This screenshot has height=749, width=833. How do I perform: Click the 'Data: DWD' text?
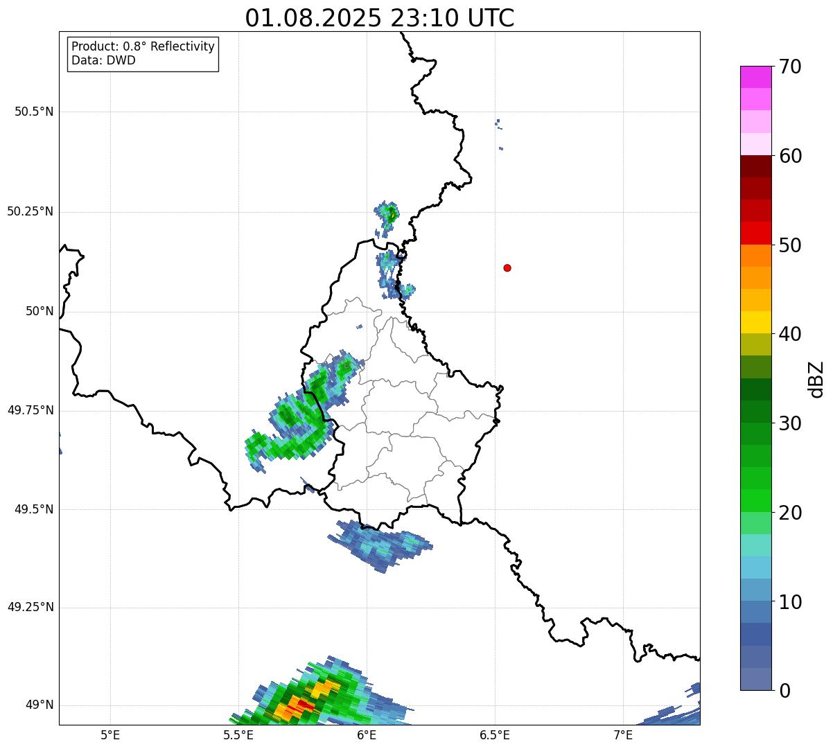[103, 60]
